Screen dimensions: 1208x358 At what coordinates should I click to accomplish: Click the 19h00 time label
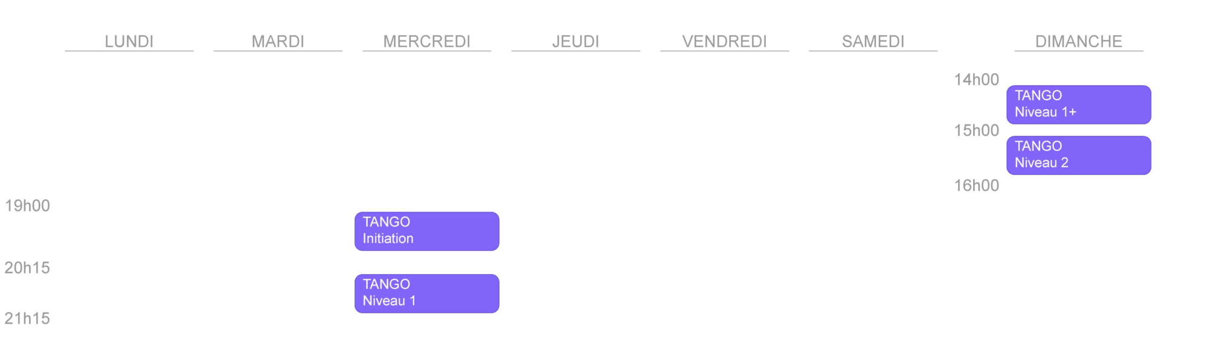(x=27, y=206)
